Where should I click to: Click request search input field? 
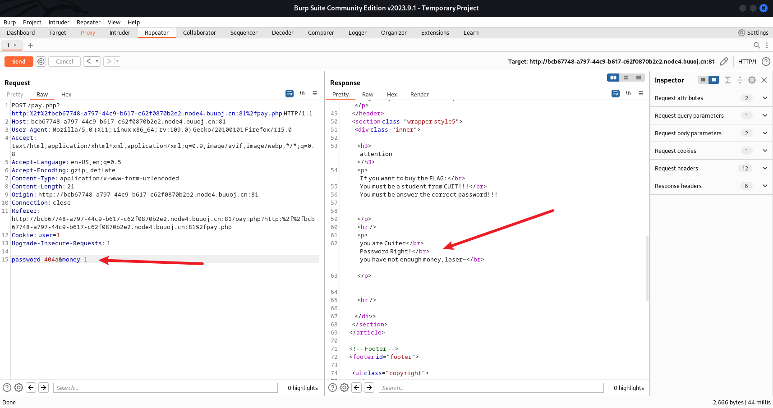tap(166, 388)
